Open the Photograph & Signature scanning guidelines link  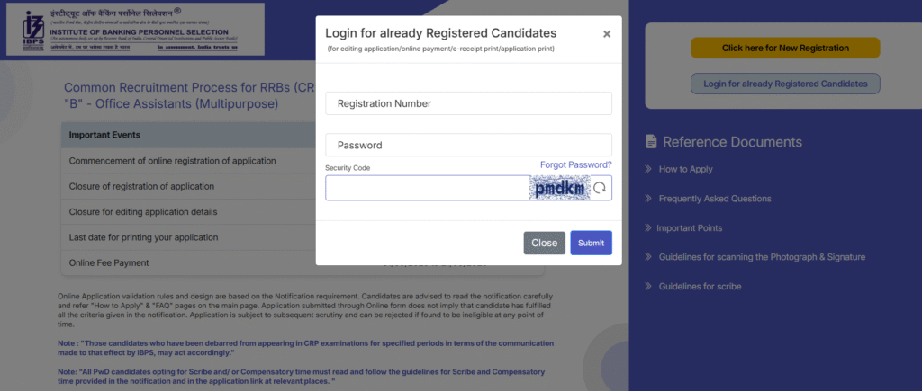pos(762,257)
